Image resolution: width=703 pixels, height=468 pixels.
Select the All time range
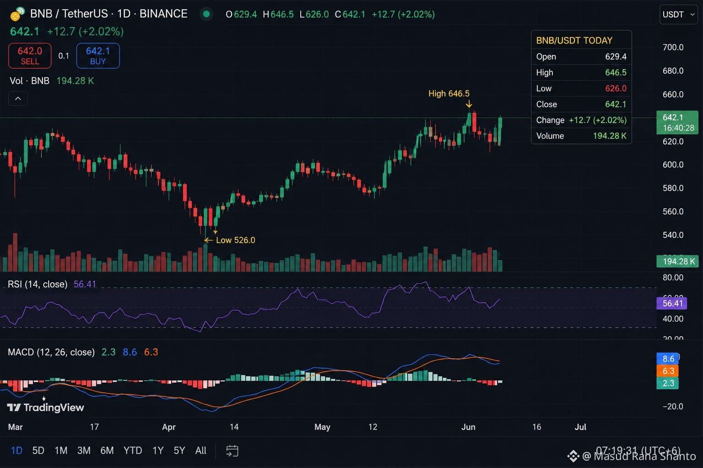[x=201, y=451]
